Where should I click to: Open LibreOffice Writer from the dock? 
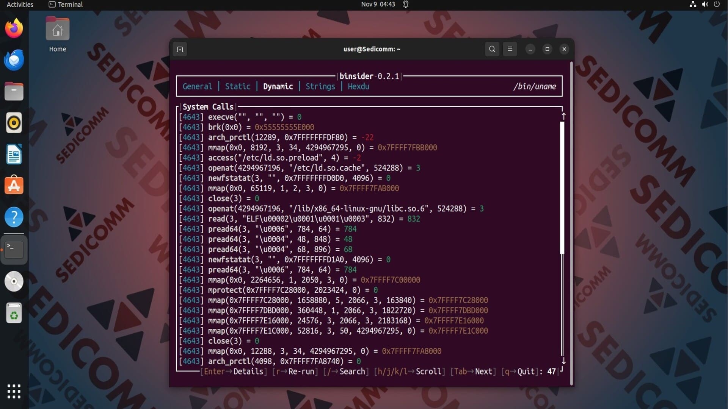(14, 154)
